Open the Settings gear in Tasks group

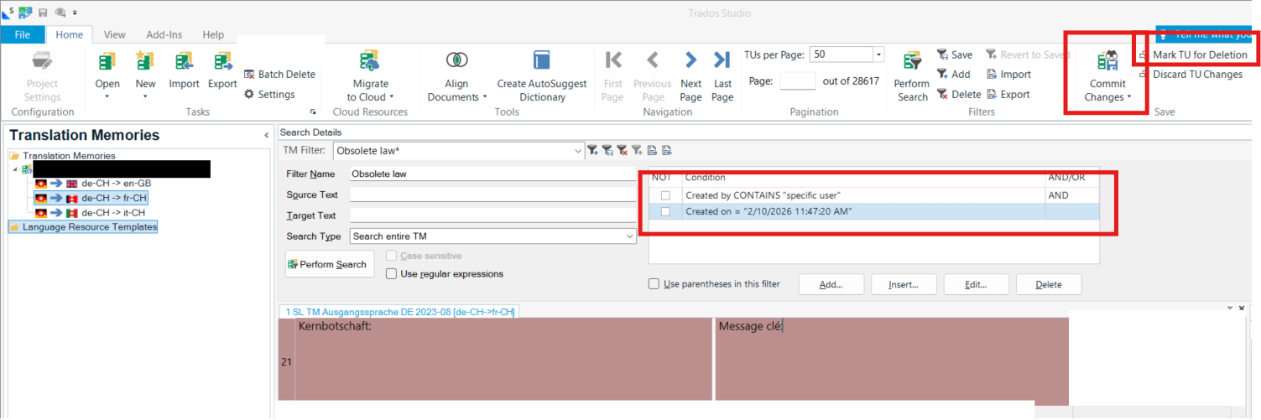click(269, 95)
